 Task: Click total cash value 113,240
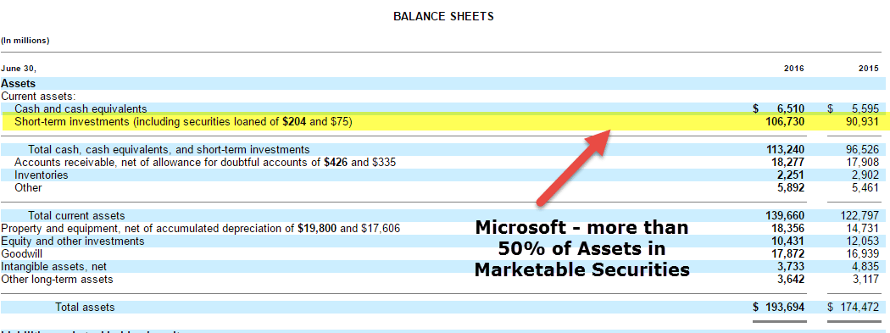pos(785,150)
